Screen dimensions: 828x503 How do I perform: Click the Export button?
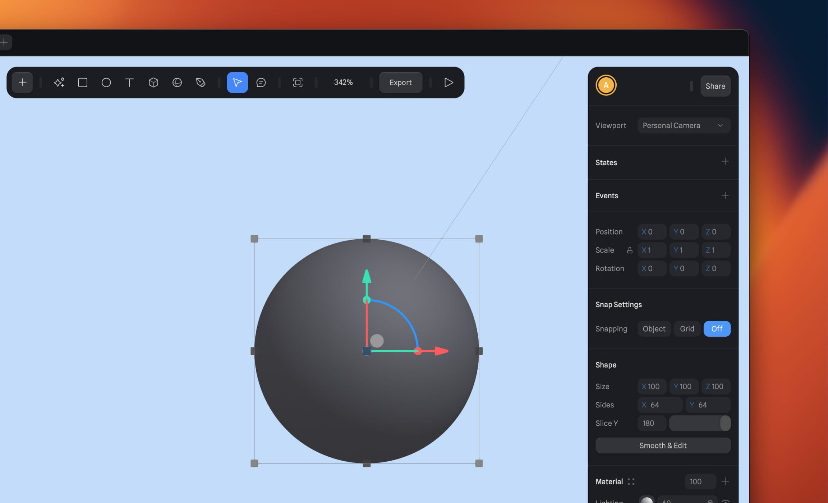(x=400, y=82)
